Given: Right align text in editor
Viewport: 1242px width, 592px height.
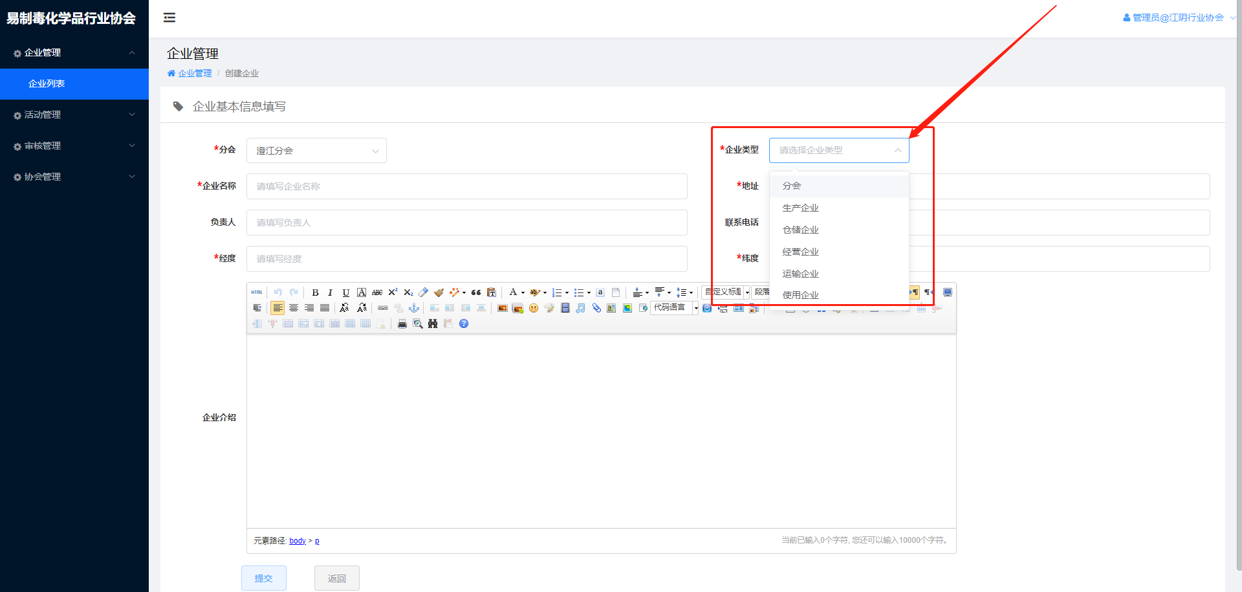Looking at the screenshot, I should coord(309,308).
